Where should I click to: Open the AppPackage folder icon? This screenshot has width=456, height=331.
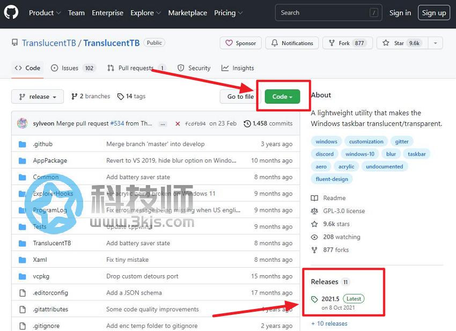23,160
